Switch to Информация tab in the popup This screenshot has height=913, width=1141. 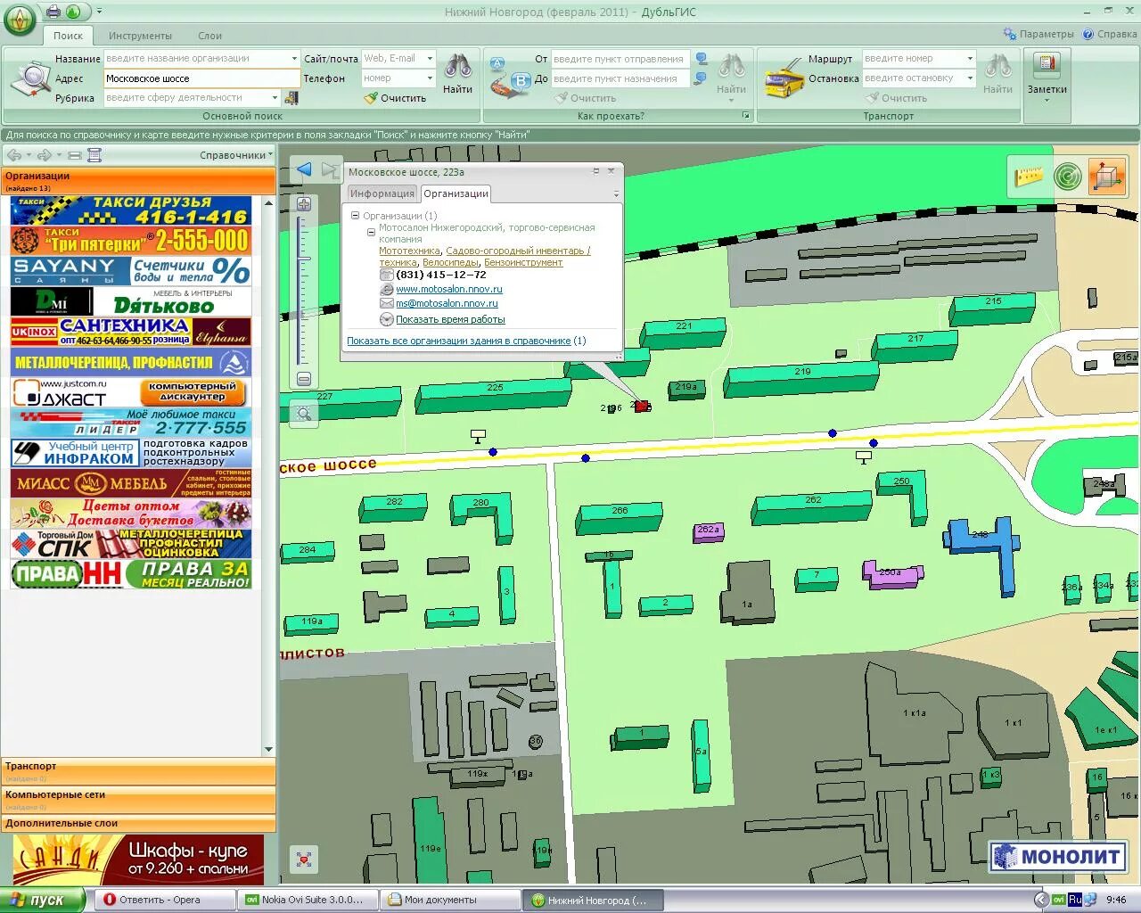click(x=382, y=193)
